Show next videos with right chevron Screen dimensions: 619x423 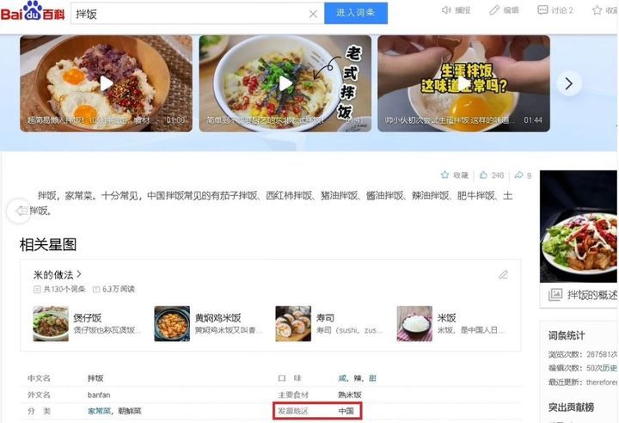click(x=569, y=83)
